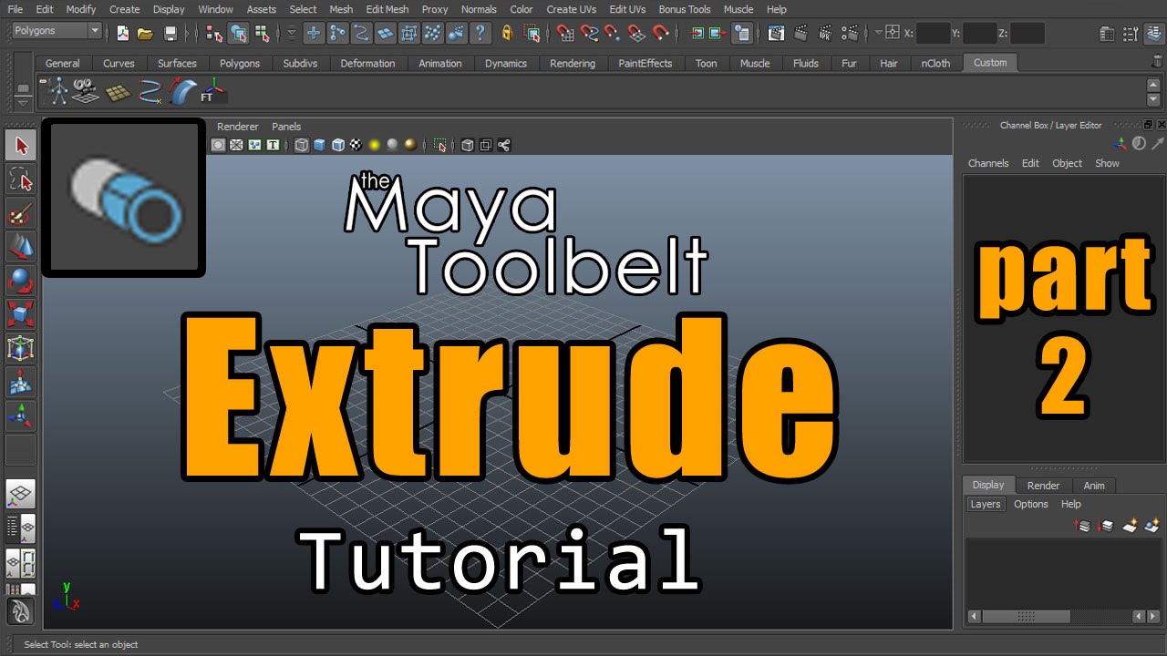1167x656 pixels.
Task: Select the Render layer tab
Action: click(1043, 486)
